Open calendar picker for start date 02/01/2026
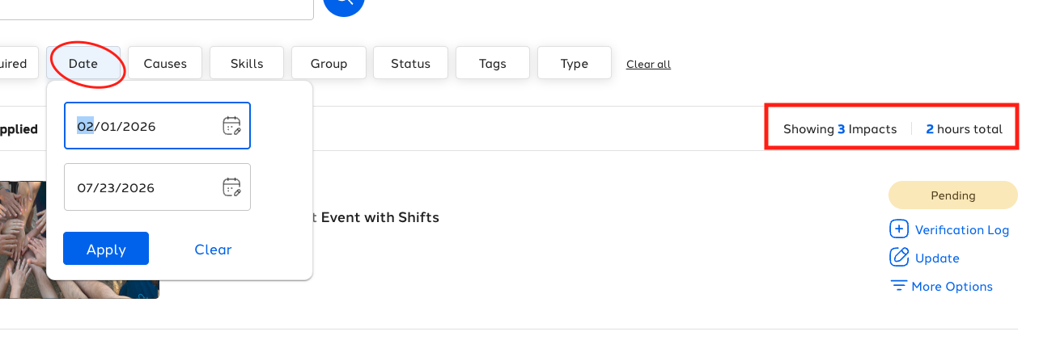The width and height of the screenshot is (1039, 340). (x=232, y=126)
